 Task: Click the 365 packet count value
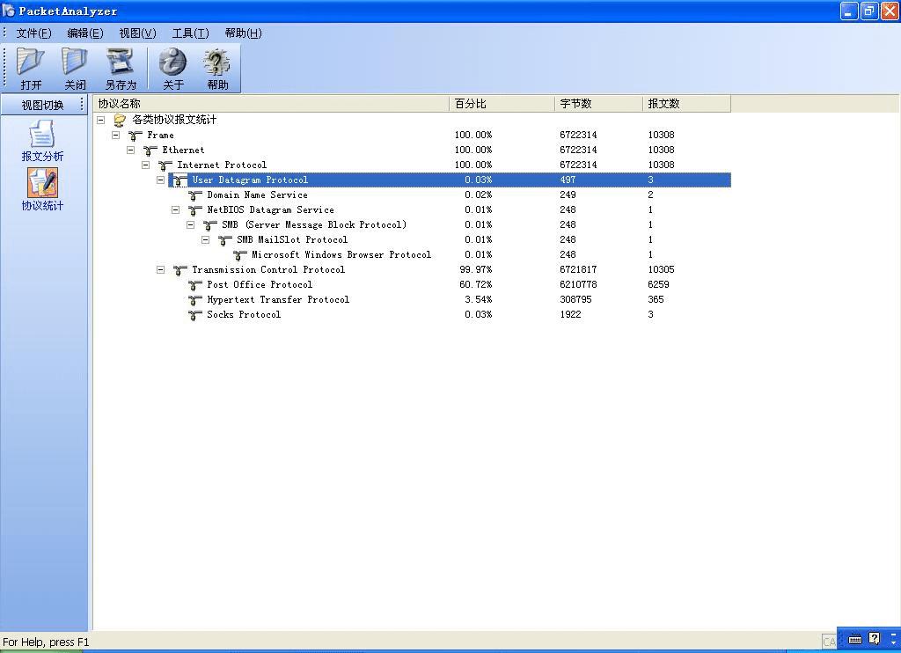coord(656,299)
